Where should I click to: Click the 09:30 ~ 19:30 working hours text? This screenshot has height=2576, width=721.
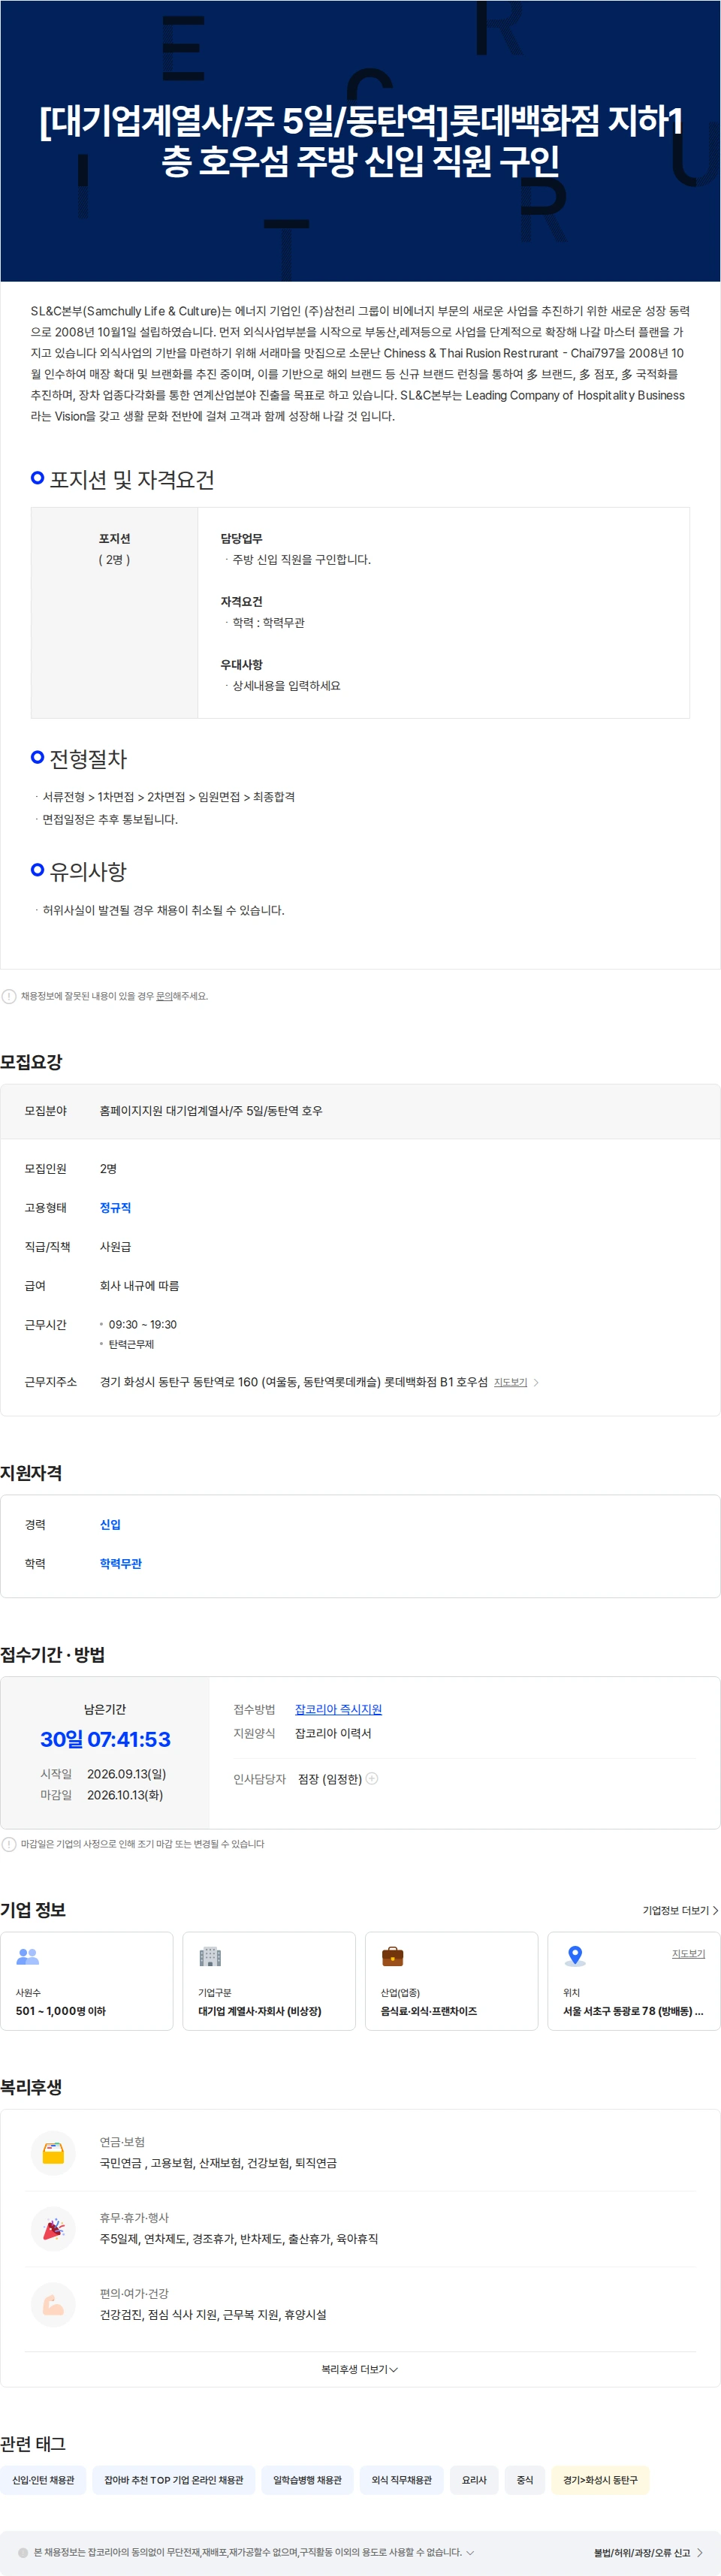point(143,1324)
